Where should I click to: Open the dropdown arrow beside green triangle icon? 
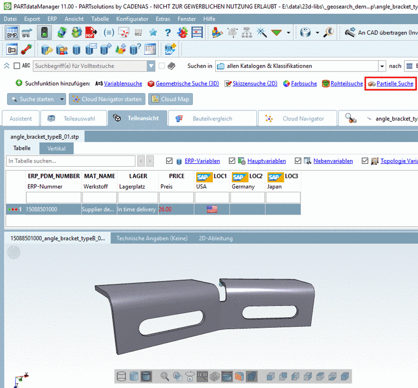coord(289,32)
